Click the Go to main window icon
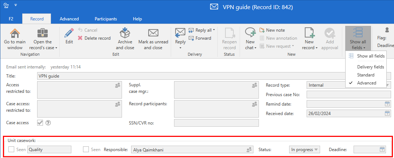The height and width of the screenshot is (158, 394). [15, 34]
